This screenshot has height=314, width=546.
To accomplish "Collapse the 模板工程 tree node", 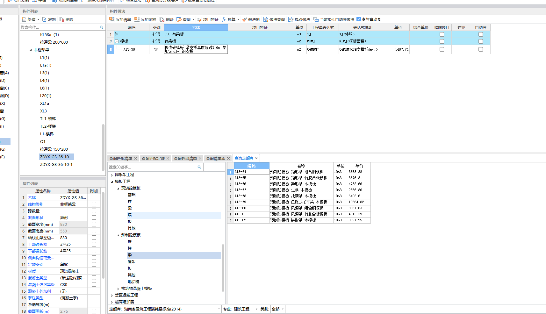I will pos(112,182).
